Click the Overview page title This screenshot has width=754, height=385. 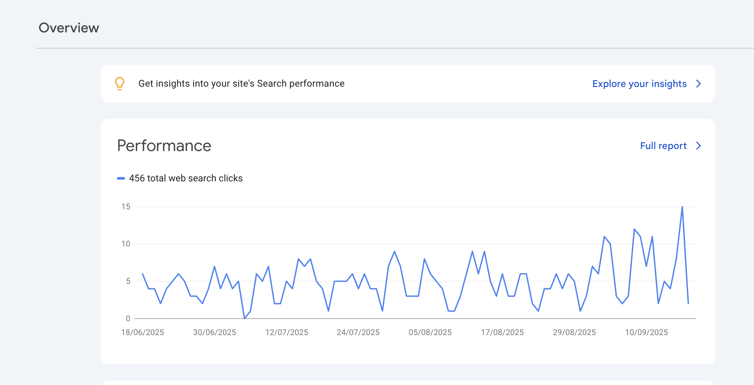click(69, 28)
